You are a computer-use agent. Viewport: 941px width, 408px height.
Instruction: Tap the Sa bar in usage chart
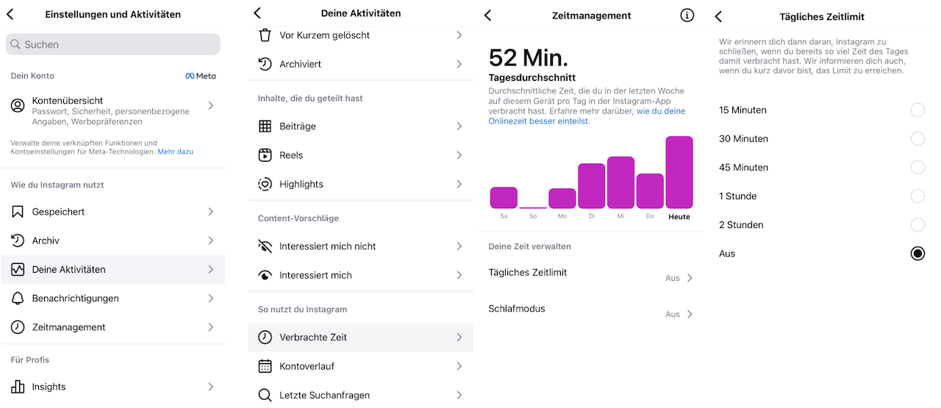pyautogui.click(x=504, y=198)
